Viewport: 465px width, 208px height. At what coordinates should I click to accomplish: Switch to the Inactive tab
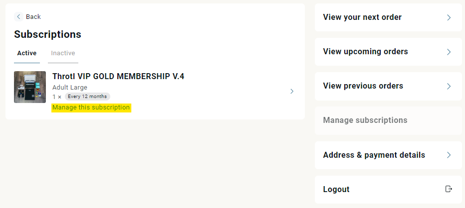click(63, 53)
